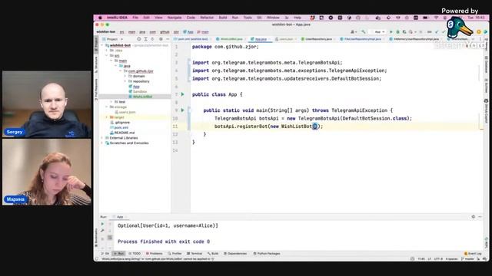
Task: Open the Python Packages tool window
Action: point(267,254)
